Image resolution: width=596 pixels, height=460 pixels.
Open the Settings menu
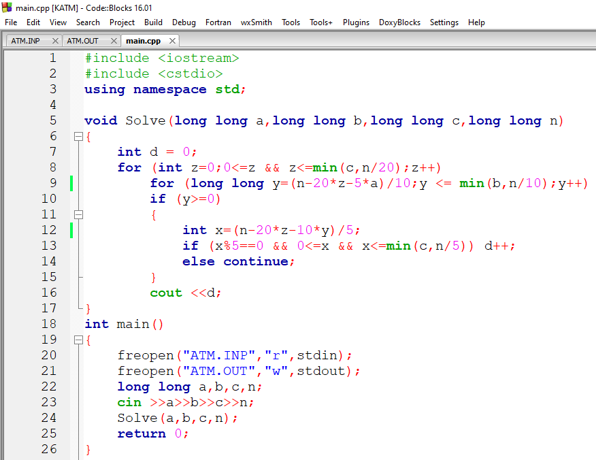click(444, 22)
